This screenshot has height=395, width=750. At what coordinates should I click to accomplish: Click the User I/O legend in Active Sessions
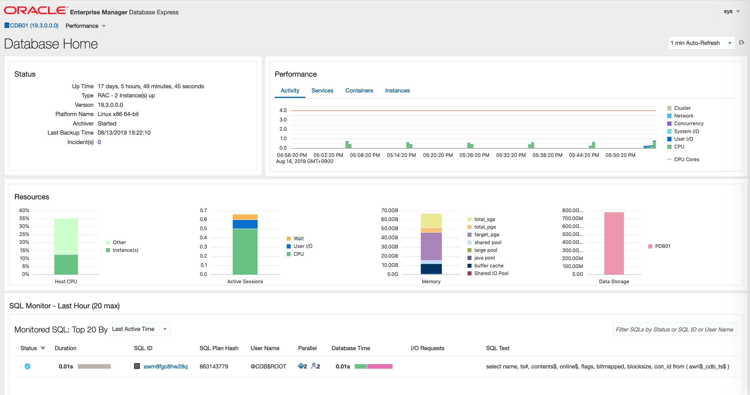299,246
